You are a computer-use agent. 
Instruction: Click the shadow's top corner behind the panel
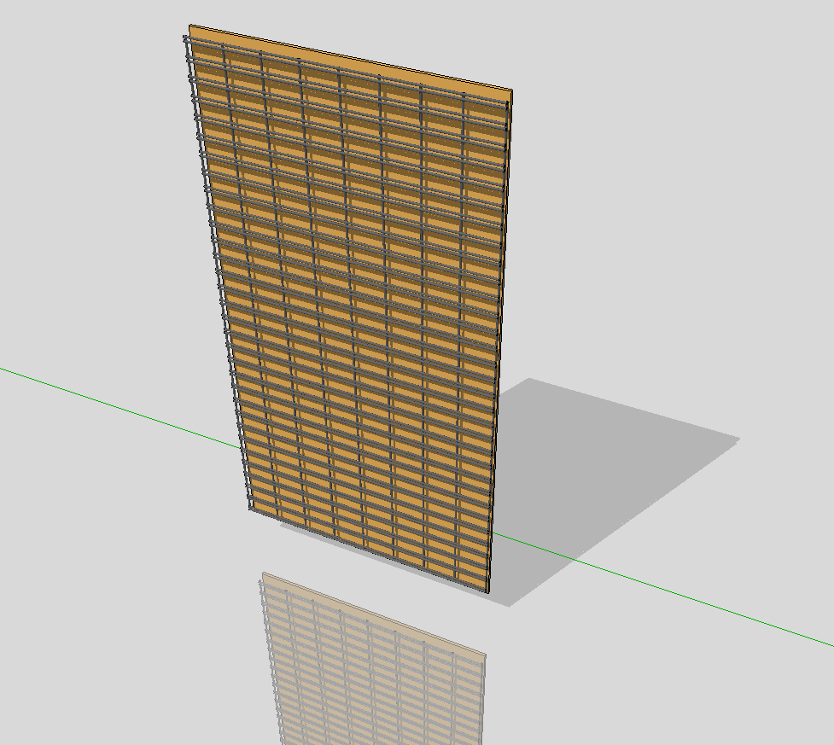(531, 379)
